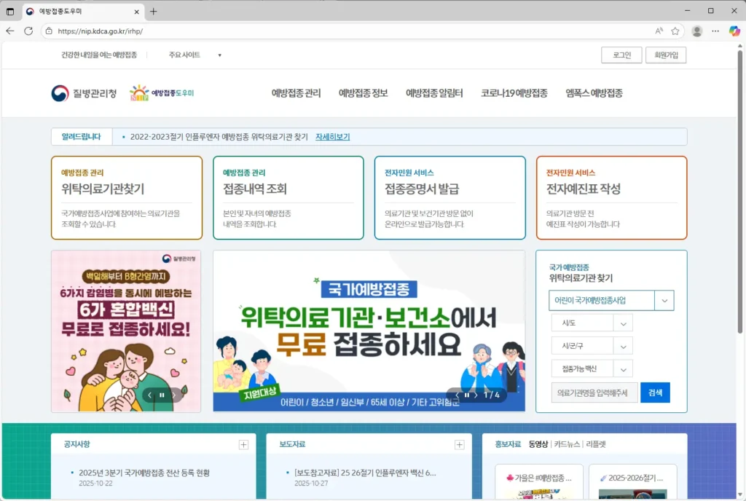Click the browser refresh icon
The height and width of the screenshot is (501, 746).
coord(29,31)
